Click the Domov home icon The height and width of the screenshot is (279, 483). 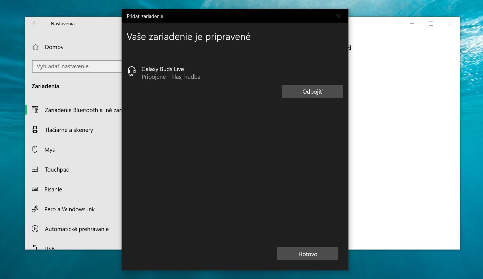pyautogui.click(x=36, y=47)
